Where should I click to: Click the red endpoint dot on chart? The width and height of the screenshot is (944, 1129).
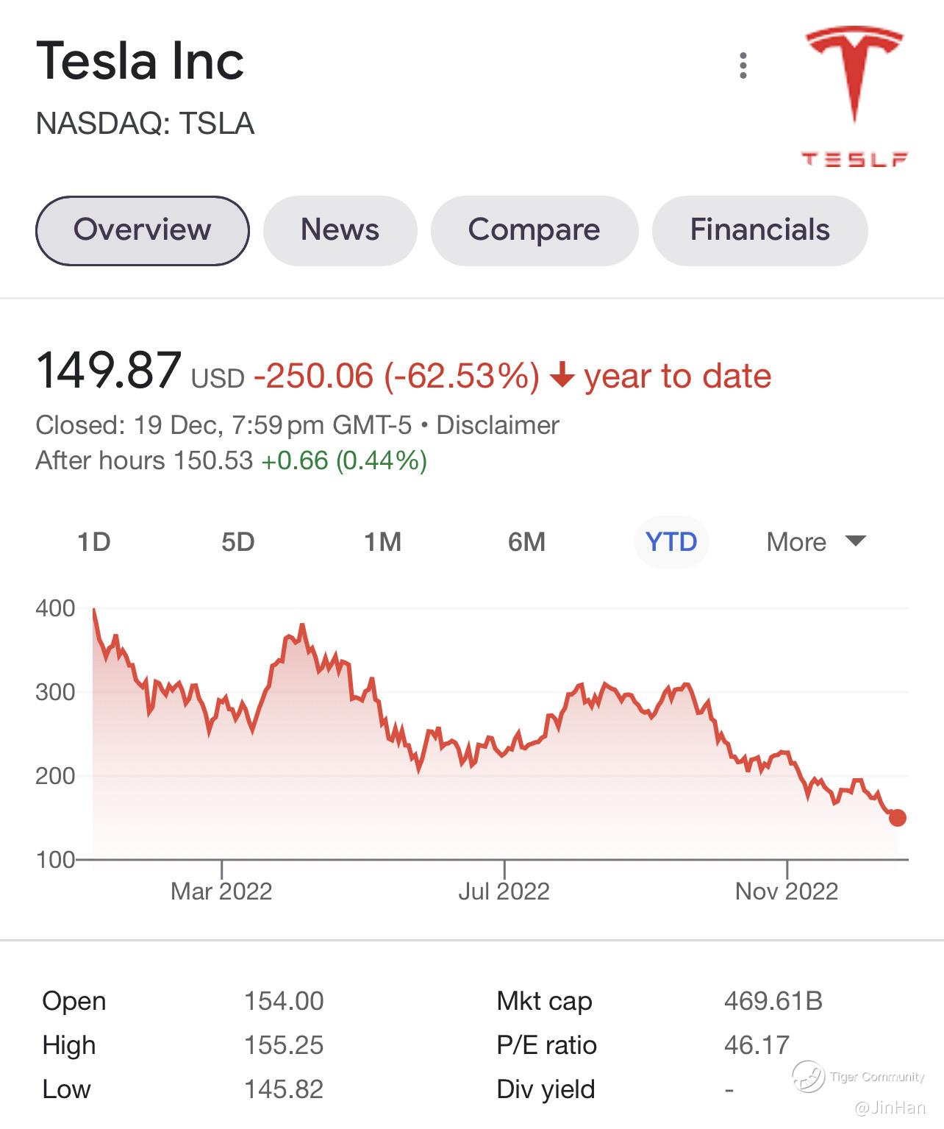897,817
